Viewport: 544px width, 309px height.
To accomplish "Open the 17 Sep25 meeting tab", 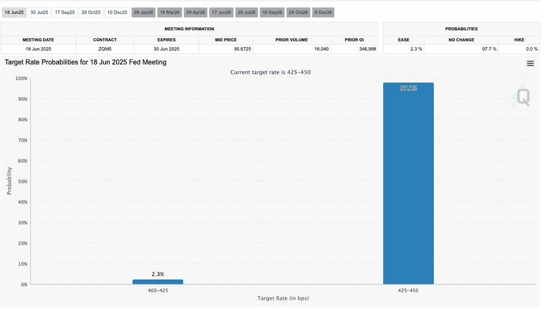I will pyautogui.click(x=65, y=12).
